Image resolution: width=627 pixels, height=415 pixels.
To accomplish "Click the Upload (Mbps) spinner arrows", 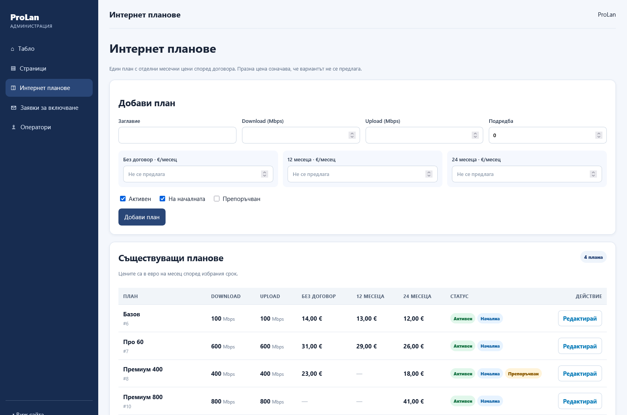I will 475,135.
